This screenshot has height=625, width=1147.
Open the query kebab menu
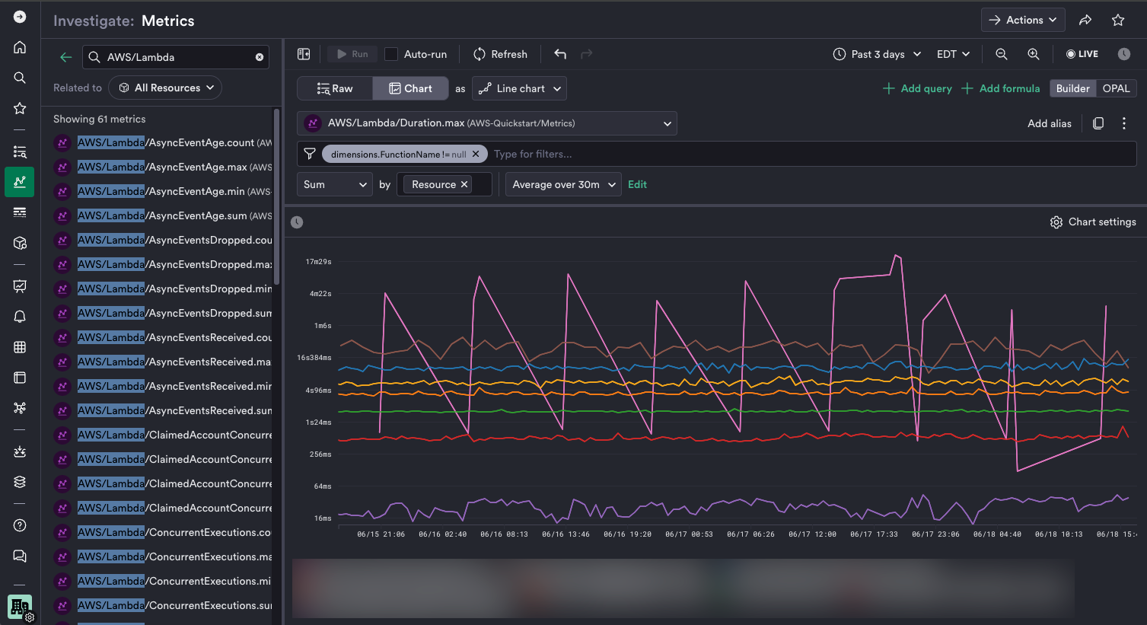point(1124,123)
